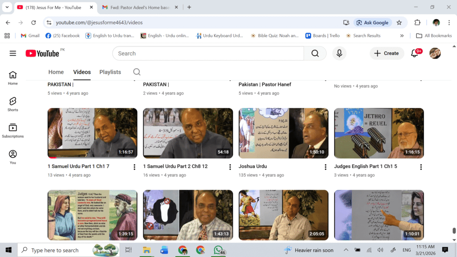Viewport: 457px width, 257px height.
Task: Bookmark this page with star icon
Action: [399, 22]
